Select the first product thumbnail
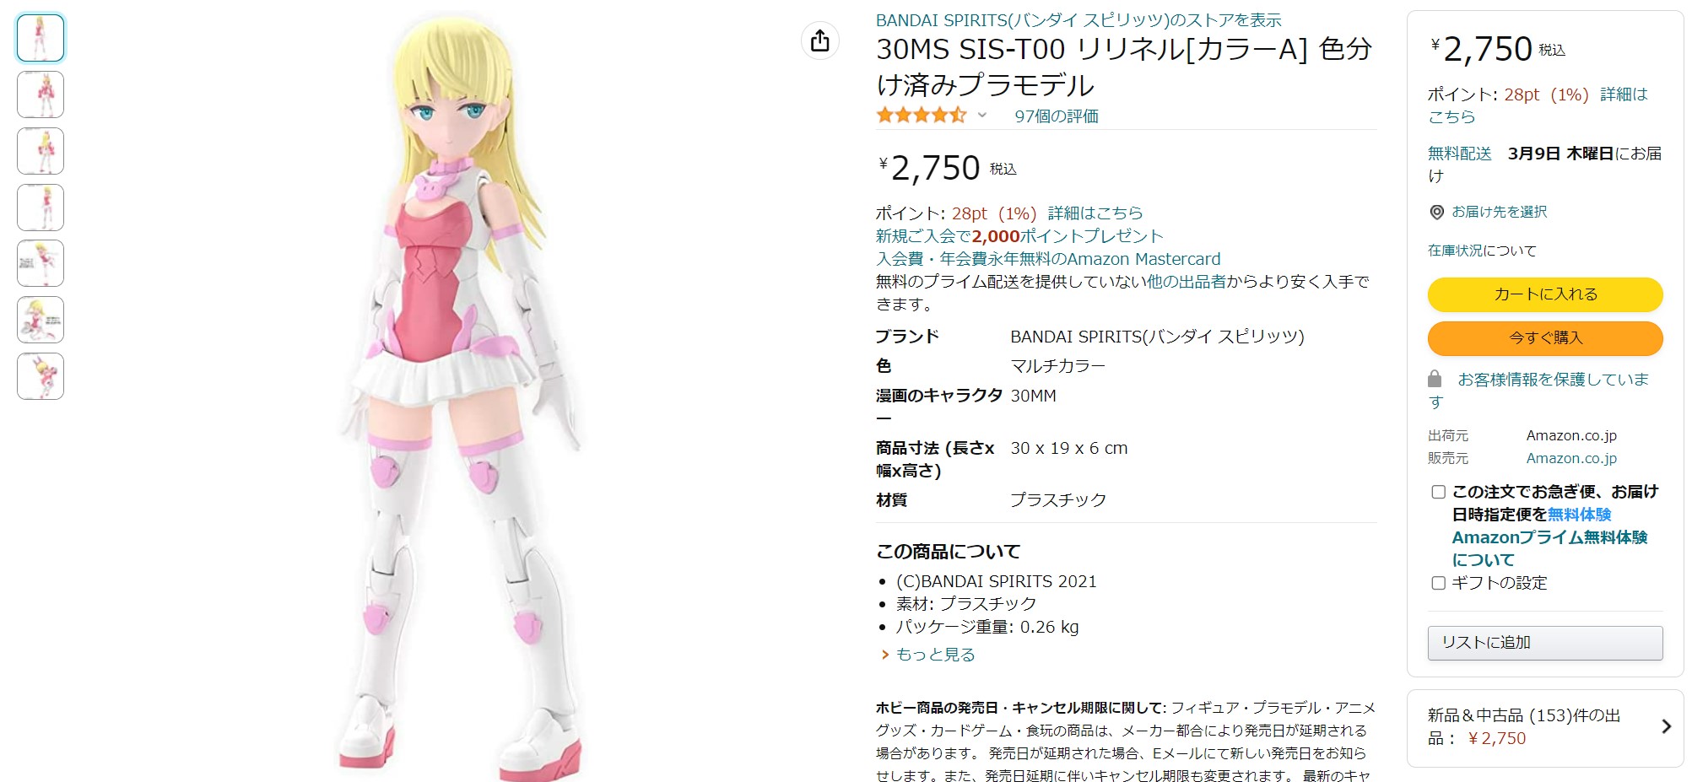Viewport: 1692px width, 782px height. [41, 38]
